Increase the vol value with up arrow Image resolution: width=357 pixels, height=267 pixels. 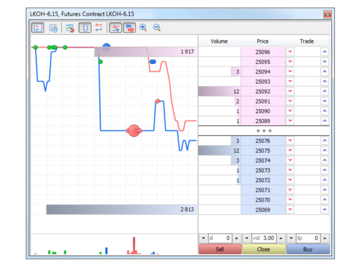[281, 238]
